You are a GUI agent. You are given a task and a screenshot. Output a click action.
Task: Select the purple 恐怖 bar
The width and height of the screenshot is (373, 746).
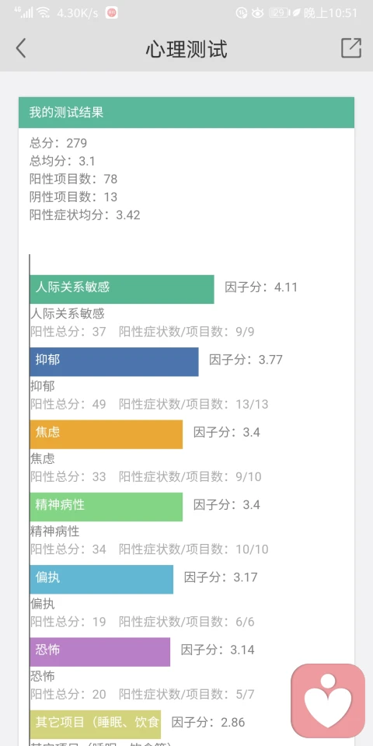100,652
